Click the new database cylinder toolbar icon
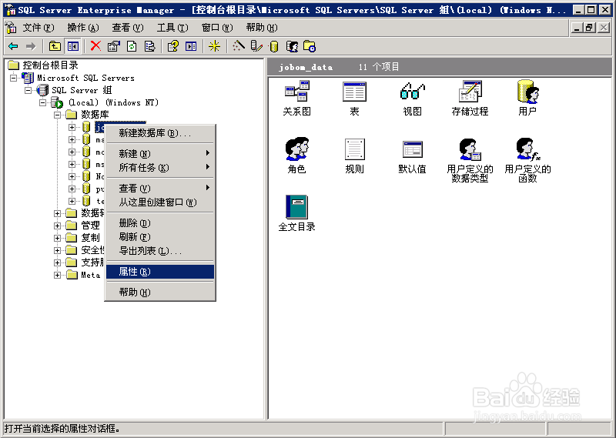 point(274,46)
